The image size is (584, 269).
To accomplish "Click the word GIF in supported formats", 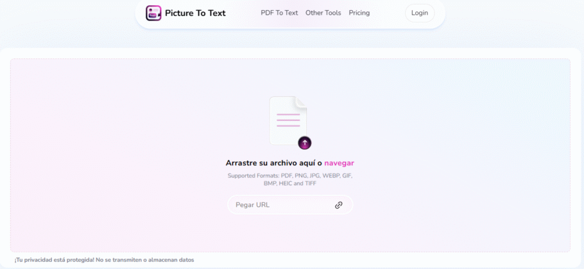I will pyautogui.click(x=347, y=175).
